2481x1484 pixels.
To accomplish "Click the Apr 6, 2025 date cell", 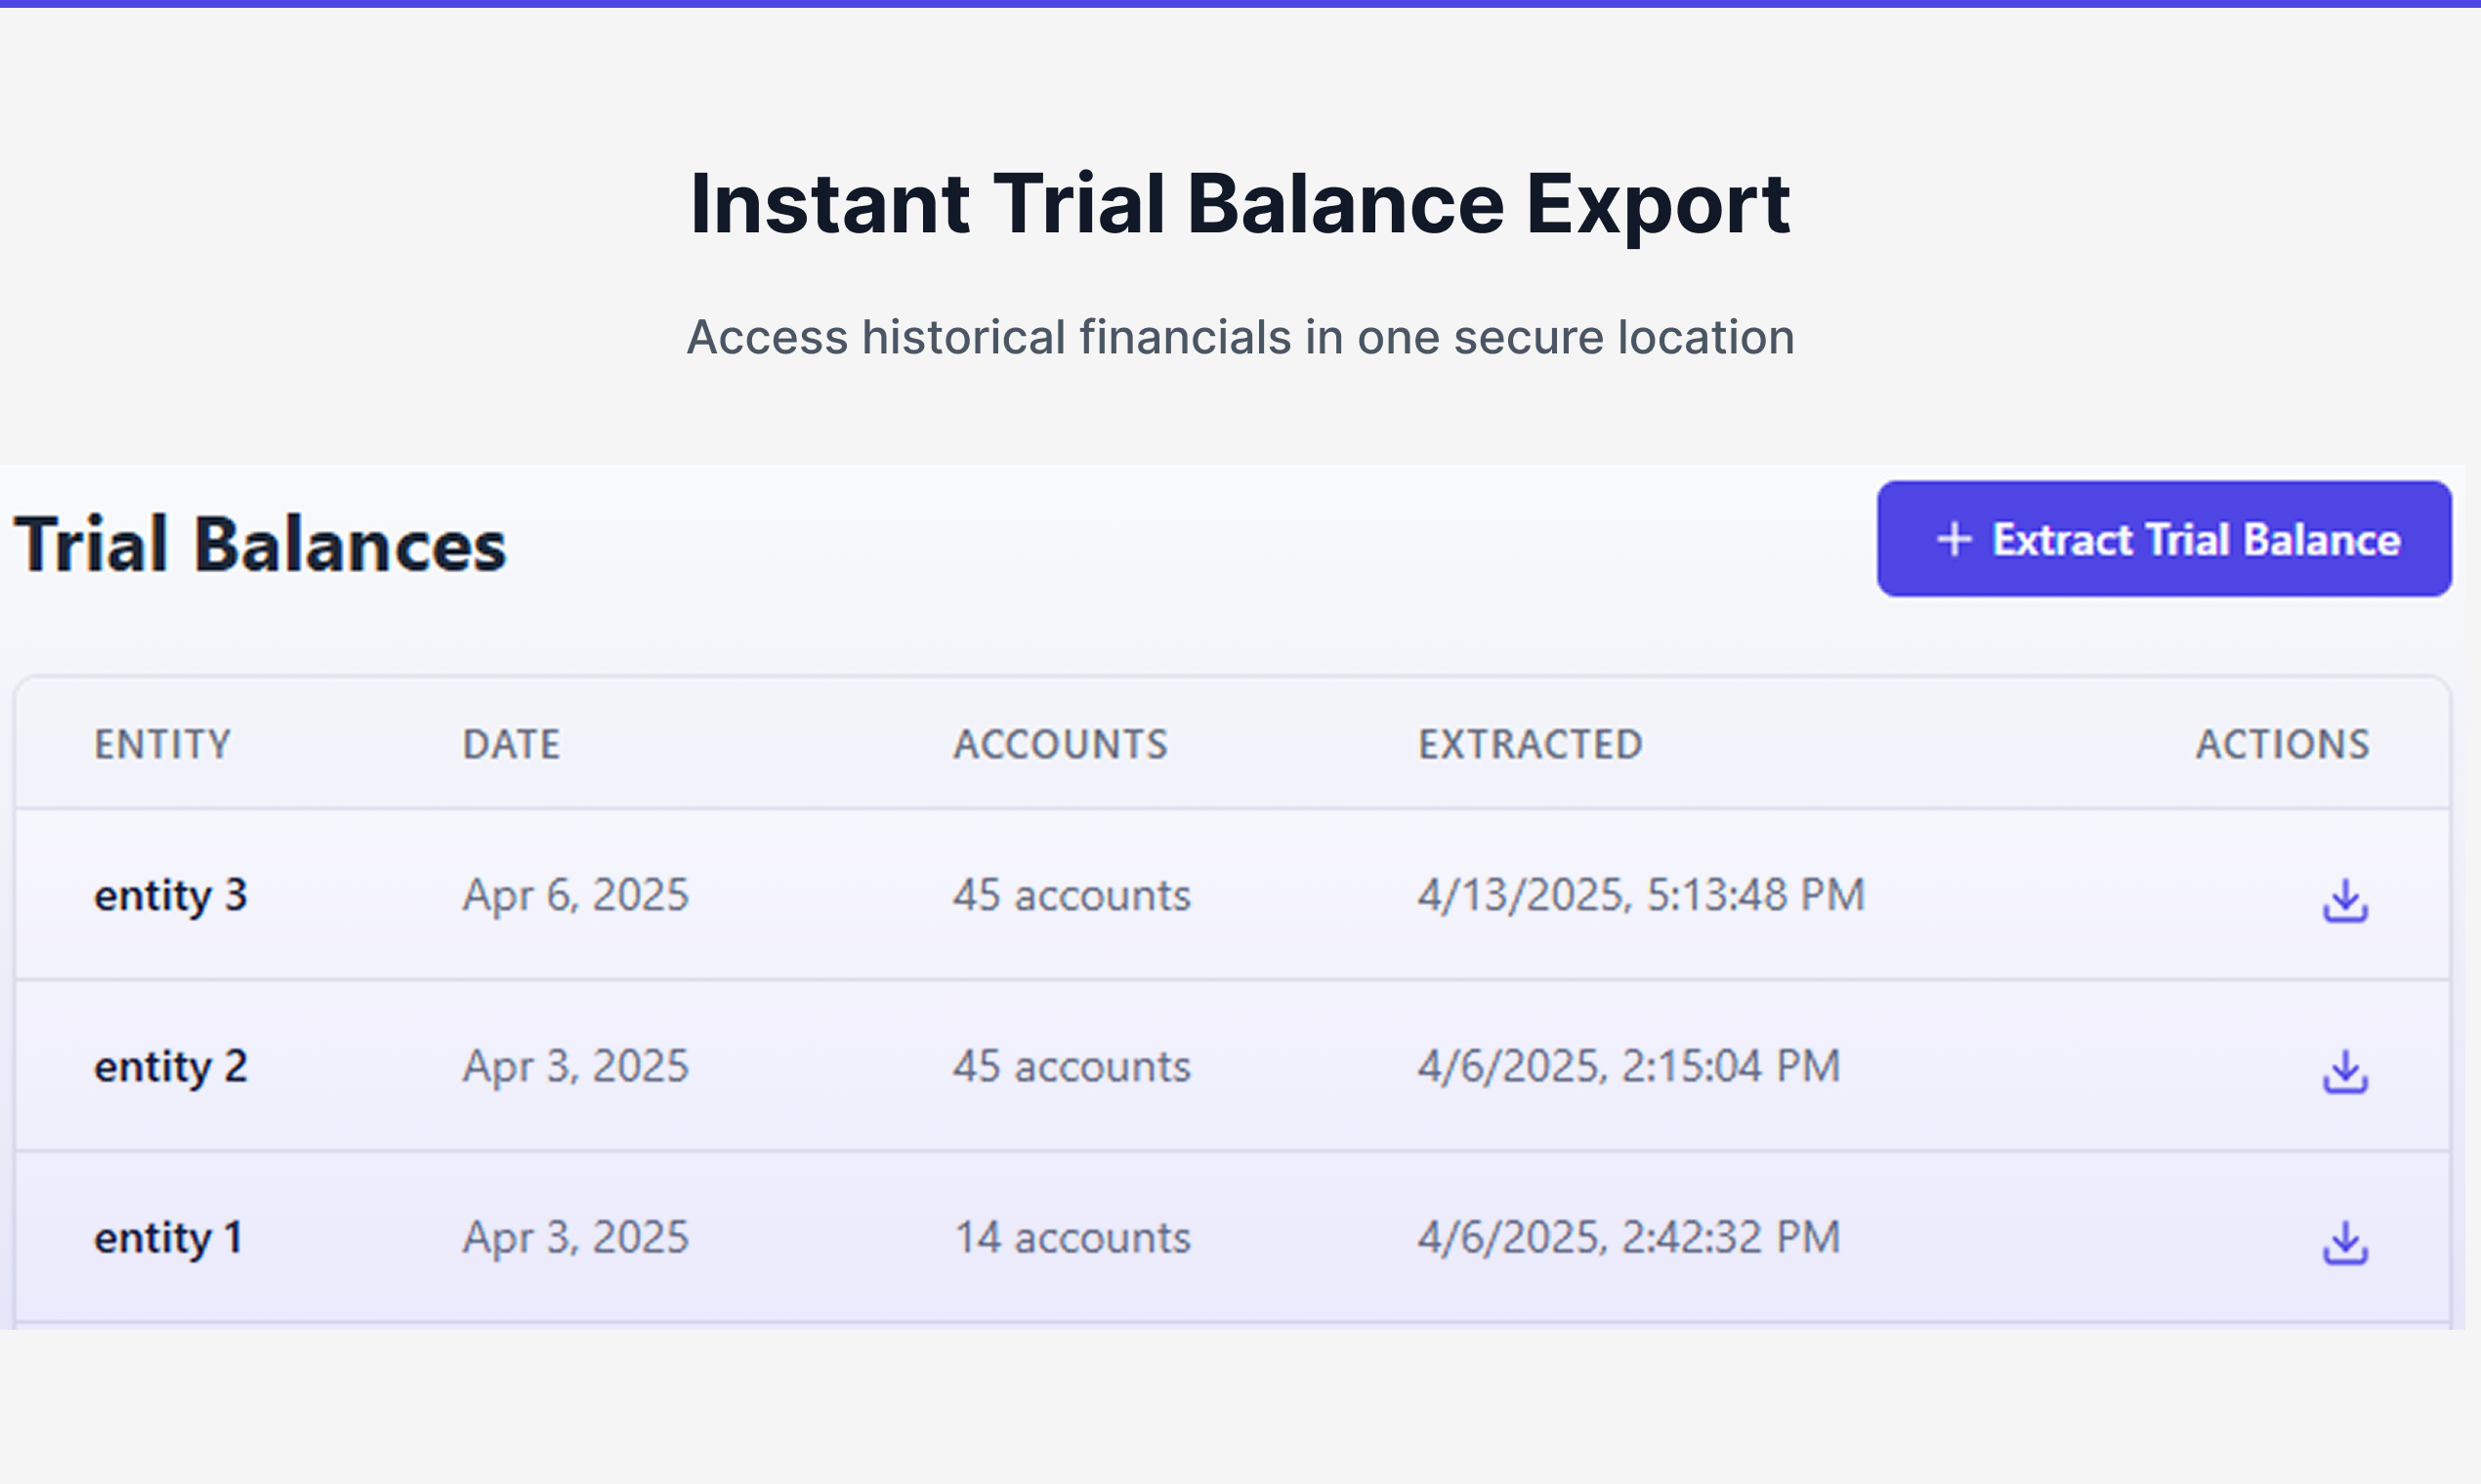I will [575, 895].
